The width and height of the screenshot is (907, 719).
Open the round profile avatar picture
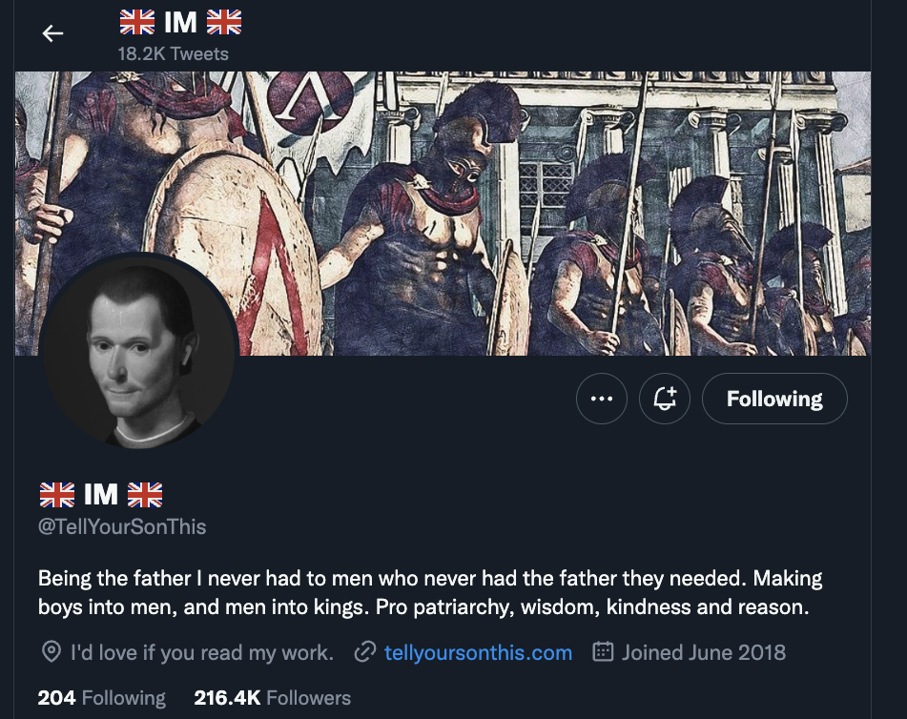point(138,352)
